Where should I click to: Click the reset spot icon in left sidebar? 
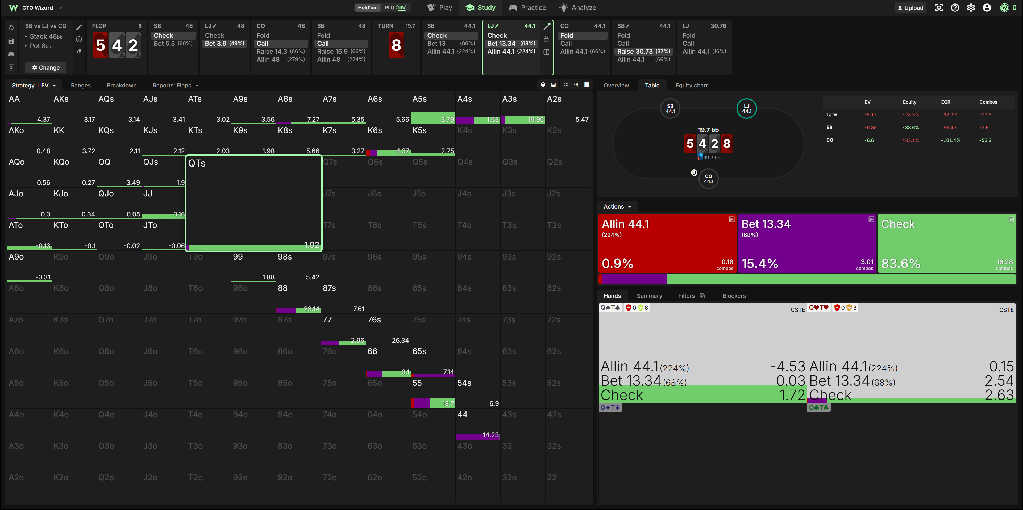coord(11,27)
